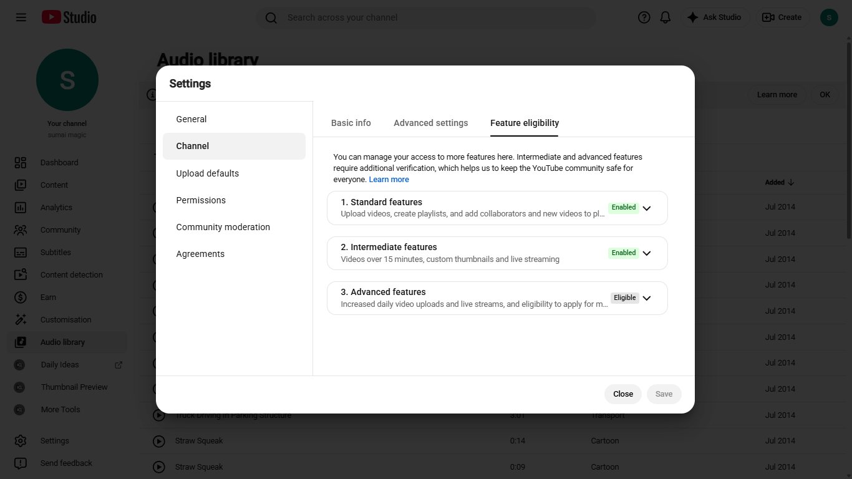The image size is (852, 479).
Task: Click the OK button in banner
Action: point(825,95)
